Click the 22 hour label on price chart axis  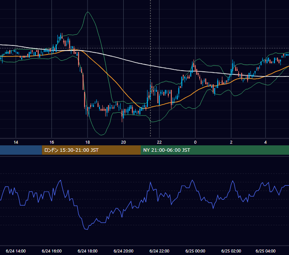(x=159, y=142)
